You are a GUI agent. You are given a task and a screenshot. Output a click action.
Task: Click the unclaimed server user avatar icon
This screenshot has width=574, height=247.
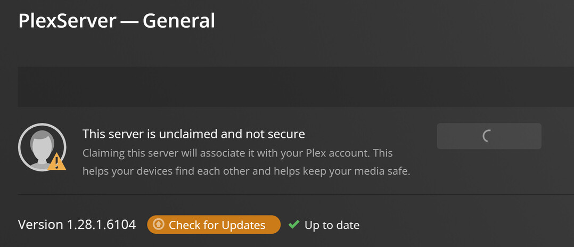click(x=41, y=147)
